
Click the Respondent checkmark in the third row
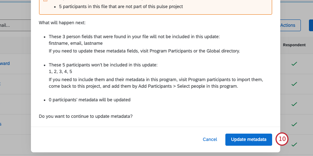tap(294, 104)
